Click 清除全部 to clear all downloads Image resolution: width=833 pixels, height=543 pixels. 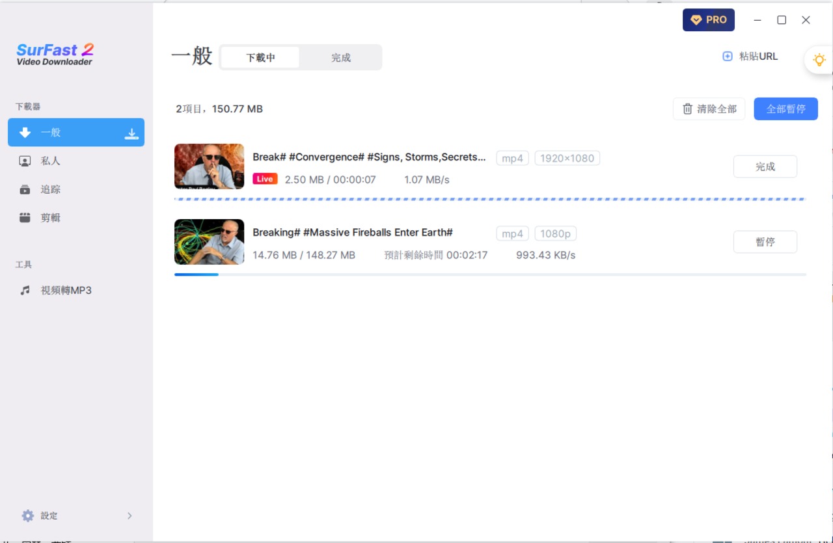pos(709,109)
